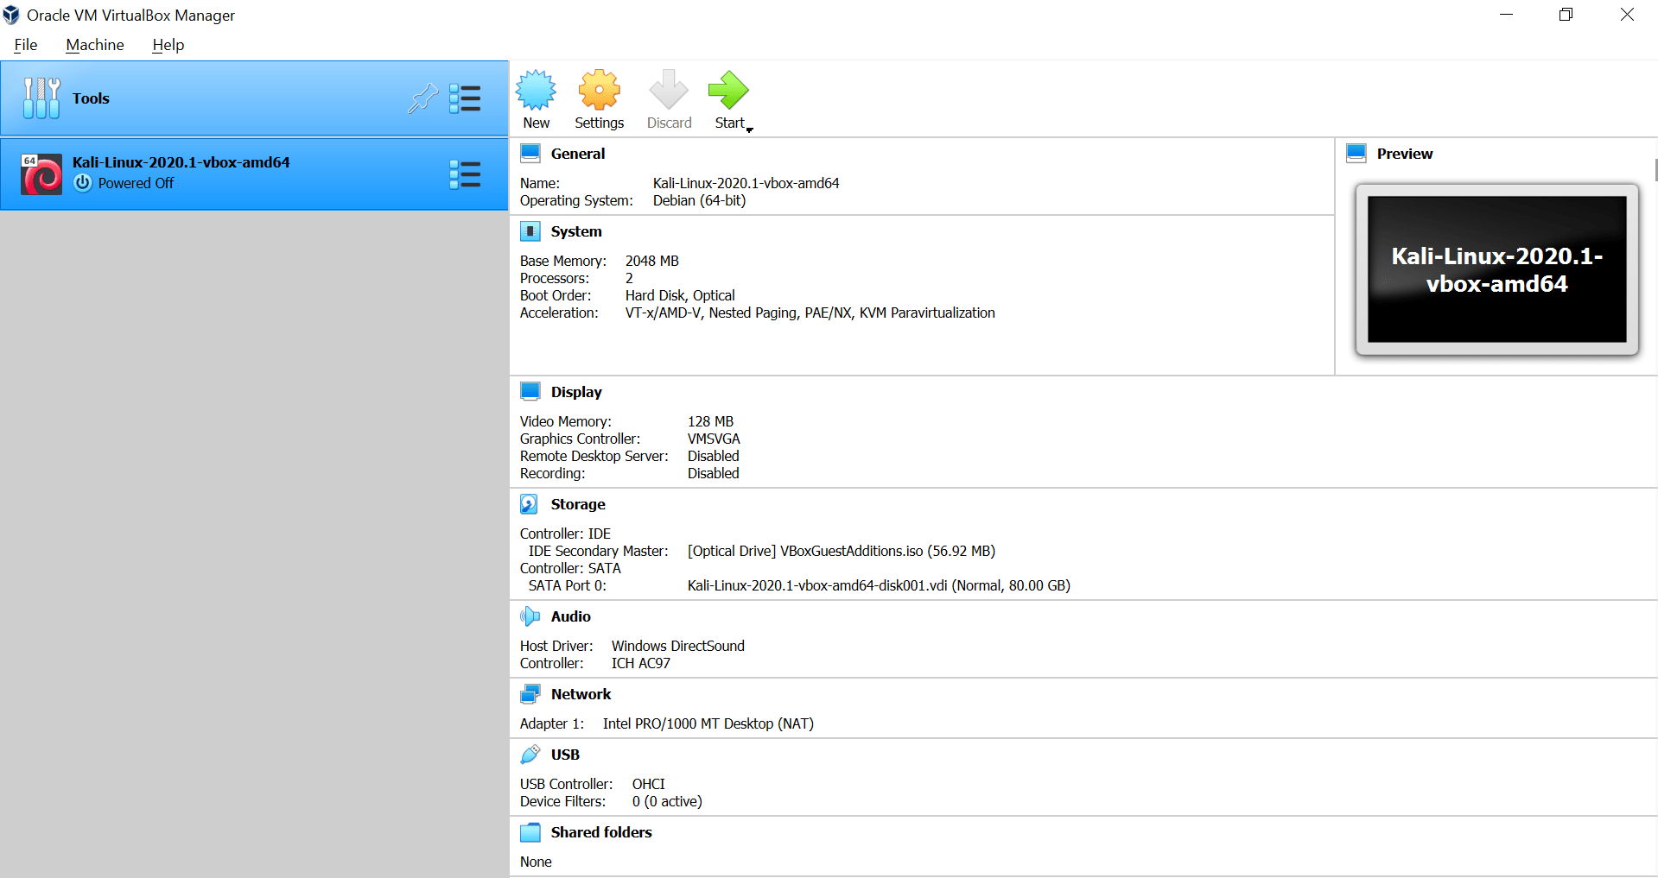Pin the Tools pane with the pin icon
1658x878 pixels.
(x=422, y=98)
